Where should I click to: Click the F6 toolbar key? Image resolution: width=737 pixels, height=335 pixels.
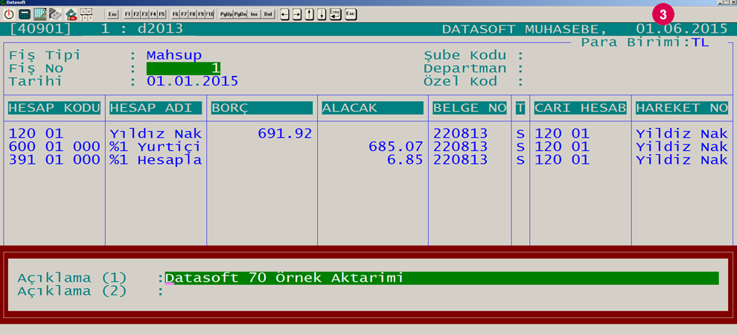pyautogui.click(x=176, y=14)
